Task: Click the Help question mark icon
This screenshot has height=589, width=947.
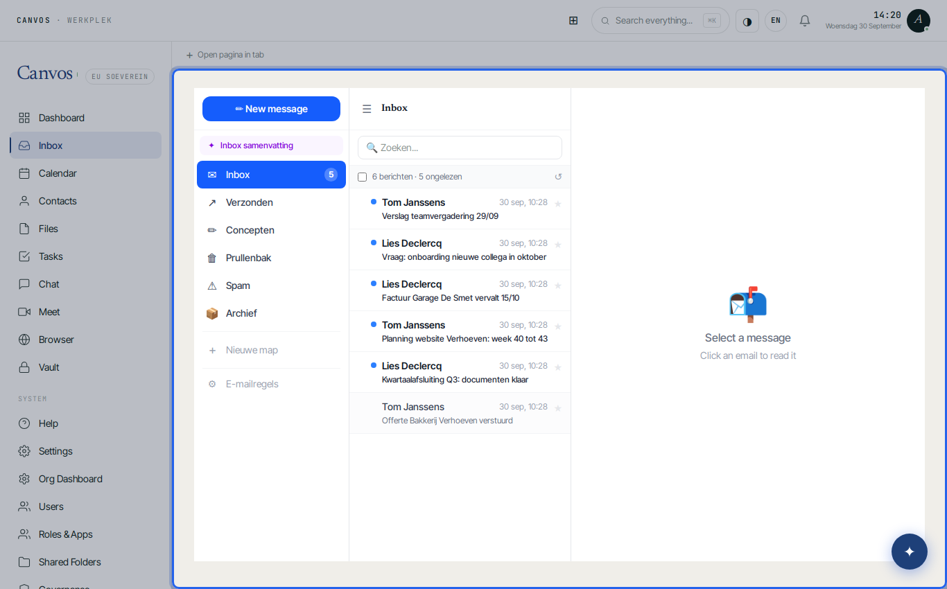Action: (x=24, y=423)
